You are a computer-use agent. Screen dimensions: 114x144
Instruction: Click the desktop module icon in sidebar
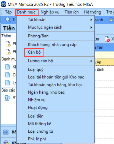[x=6, y=132]
